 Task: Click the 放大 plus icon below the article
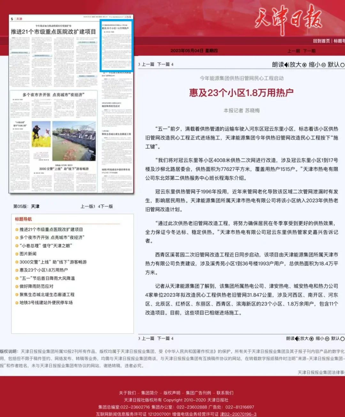click(311, 338)
